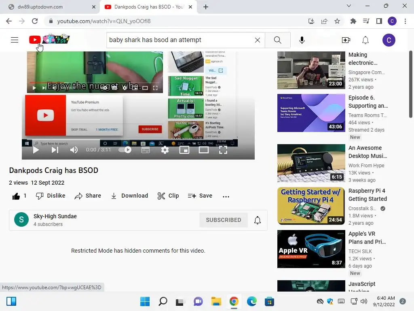Save video to a playlist
The height and width of the screenshot is (311, 414).
pos(200,196)
